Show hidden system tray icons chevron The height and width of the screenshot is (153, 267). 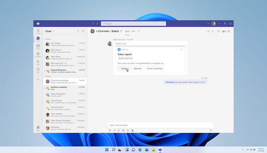243,150
